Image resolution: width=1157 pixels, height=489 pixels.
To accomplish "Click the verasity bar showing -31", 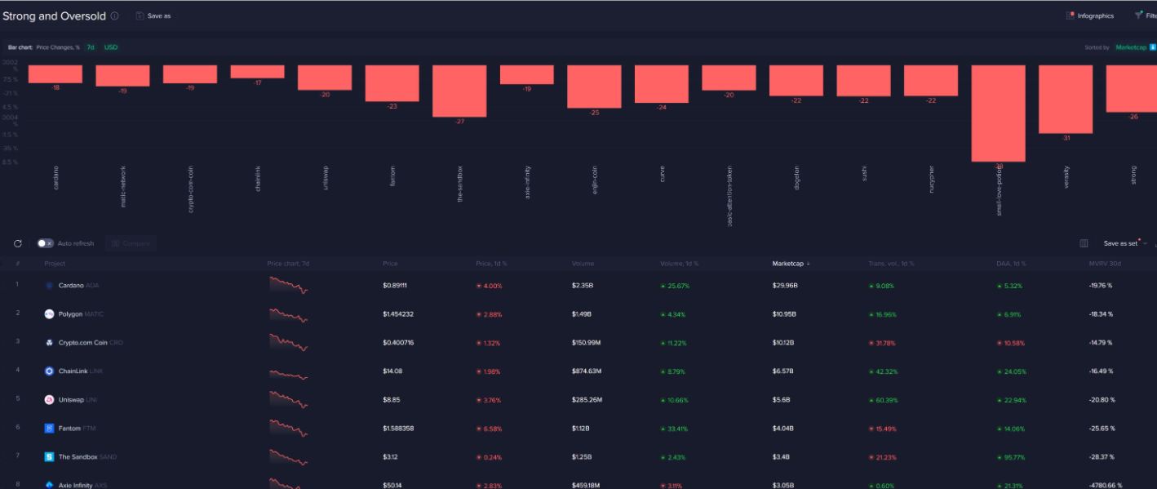I will (x=1066, y=100).
